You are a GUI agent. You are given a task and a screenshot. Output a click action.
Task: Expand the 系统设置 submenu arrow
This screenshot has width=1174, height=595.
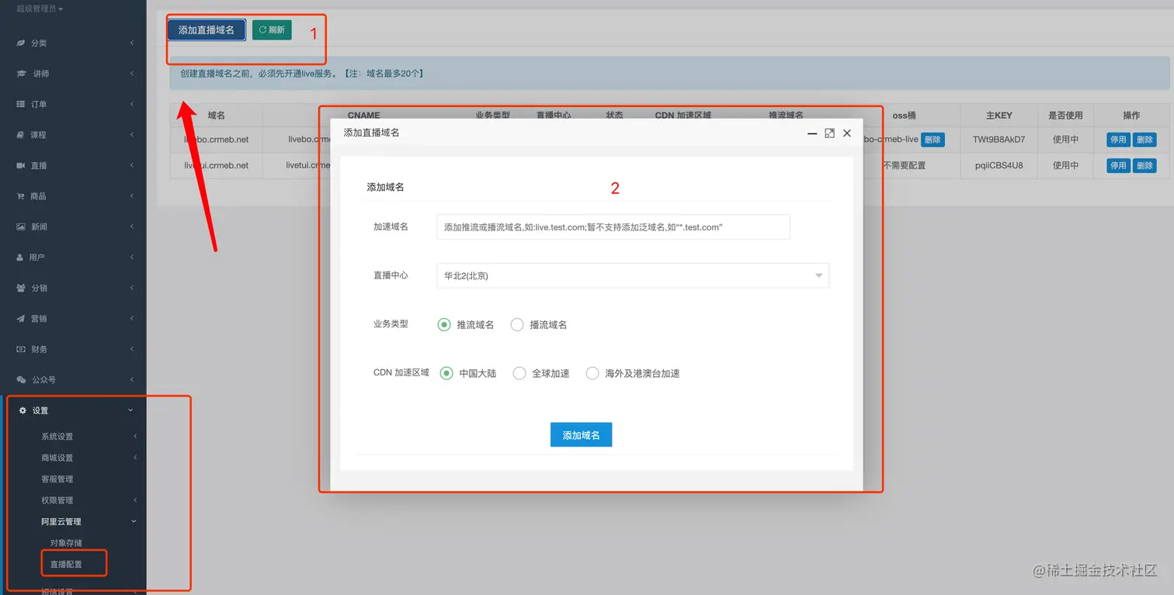click(134, 437)
